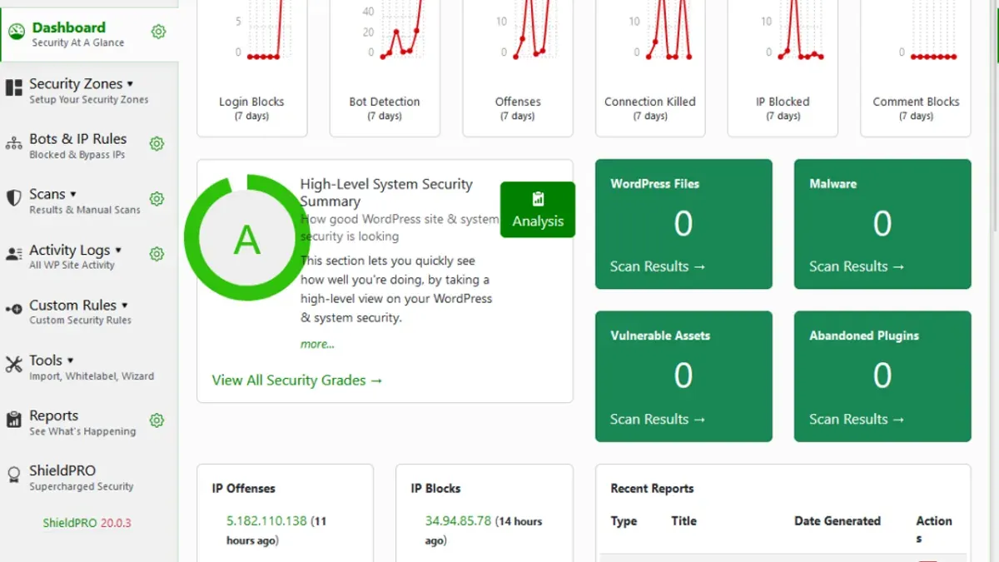
Task: Follow the View All Security Grades link
Action: tap(297, 380)
